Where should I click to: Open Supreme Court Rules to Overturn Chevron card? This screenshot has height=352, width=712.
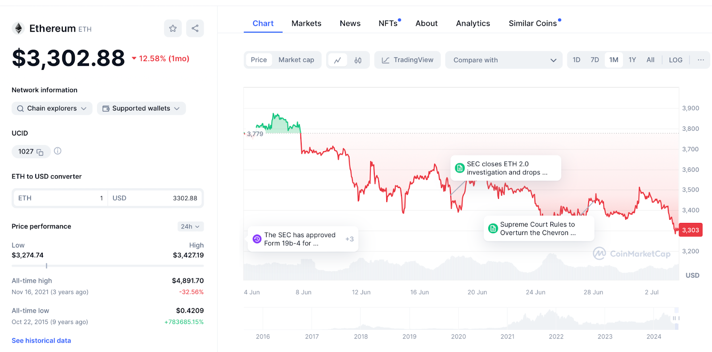coord(539,229)
